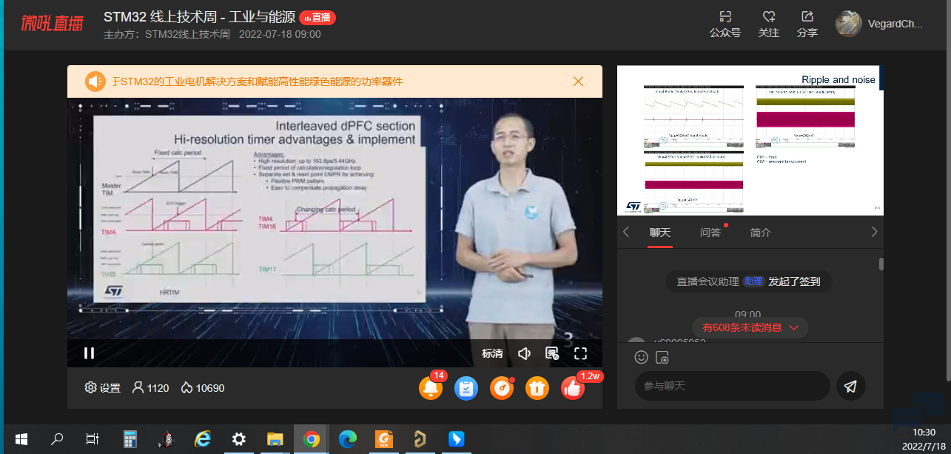Screen dimensions: 951x454
Task: Pause the live video playback
Action: (x=89, y=353)
